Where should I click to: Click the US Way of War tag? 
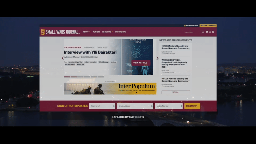click(x=70, y=65)
